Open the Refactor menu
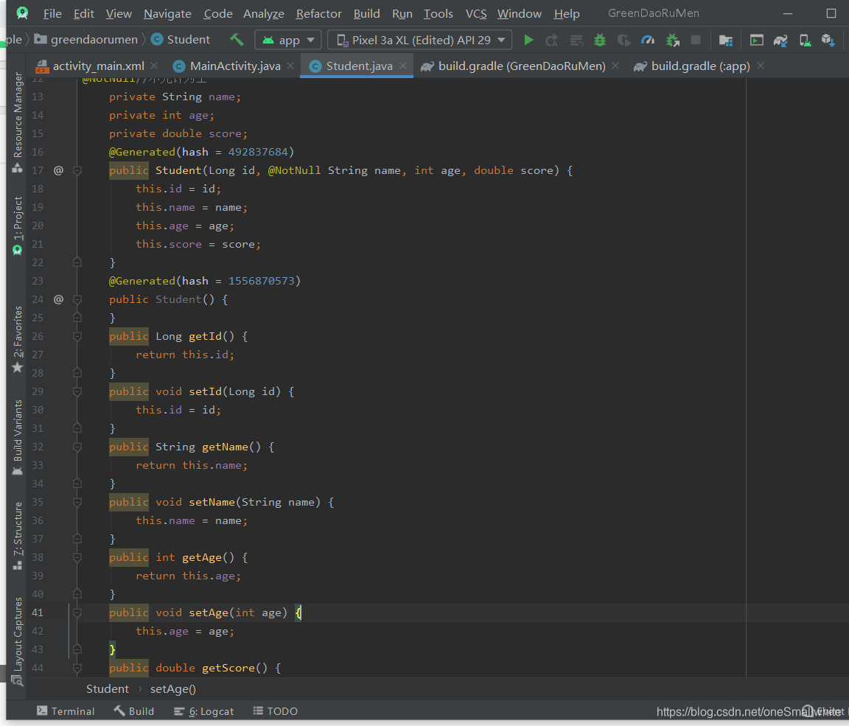 (x=318, y=13)
